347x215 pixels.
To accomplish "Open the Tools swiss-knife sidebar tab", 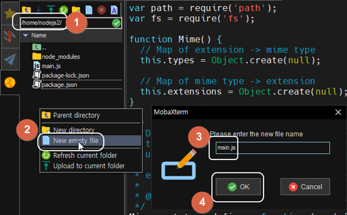I will click(9, 36).
